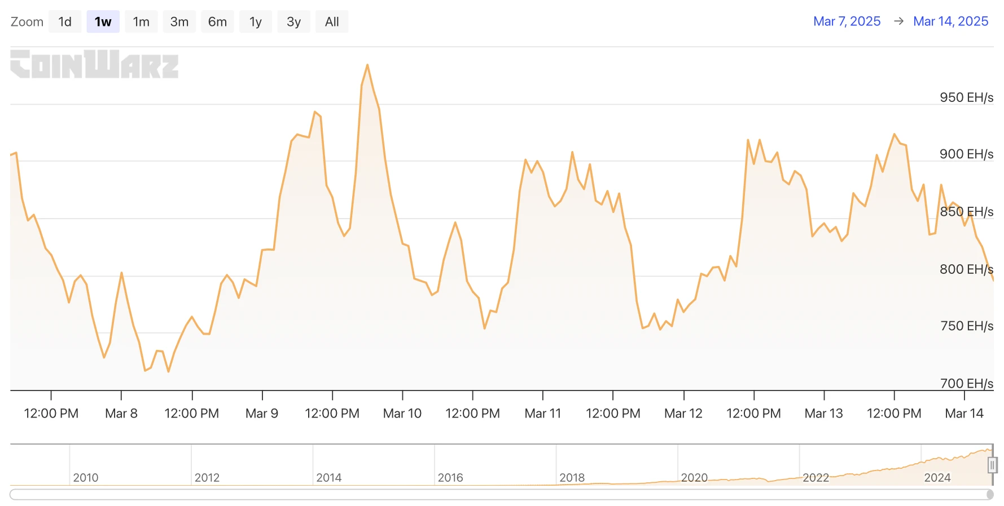Click the highest peak of the hashrate line
This screenshot has width=1004, height=506.
pyautogui.click(x=367, y=65)
